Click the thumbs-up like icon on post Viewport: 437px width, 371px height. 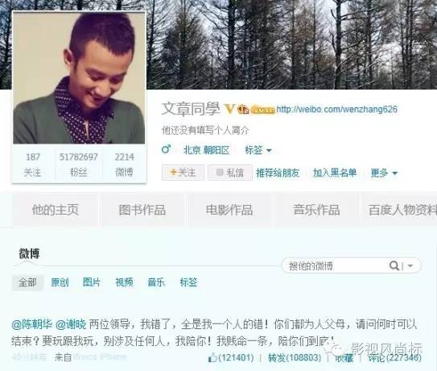(x=212, y=357)
